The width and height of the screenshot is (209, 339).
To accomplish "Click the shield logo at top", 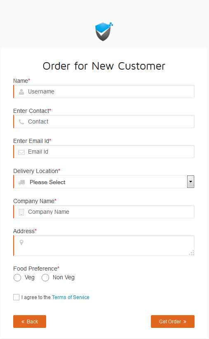I will tap(104, 32).
